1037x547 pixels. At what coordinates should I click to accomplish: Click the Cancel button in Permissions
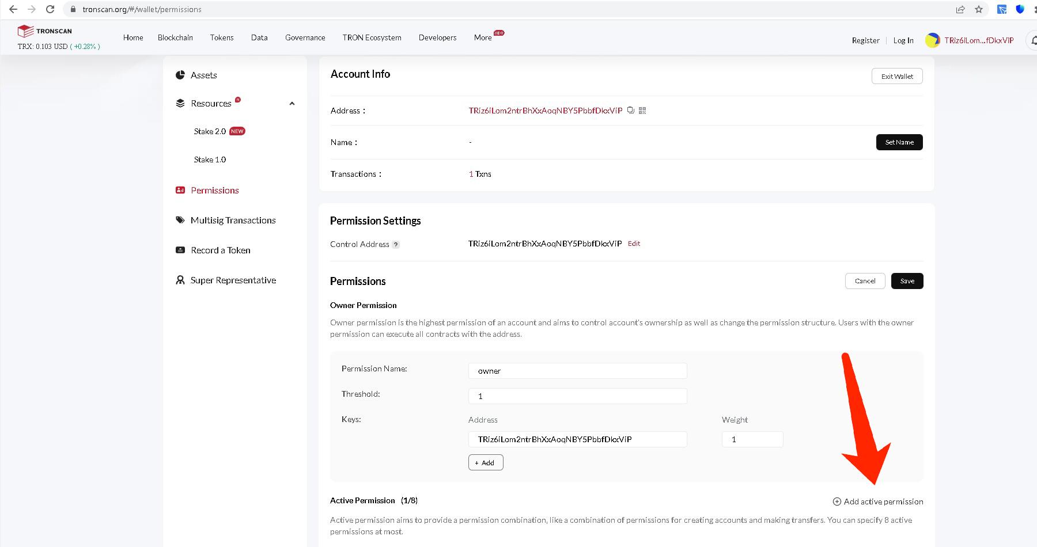pyautogui.click(x=865, y=281)
